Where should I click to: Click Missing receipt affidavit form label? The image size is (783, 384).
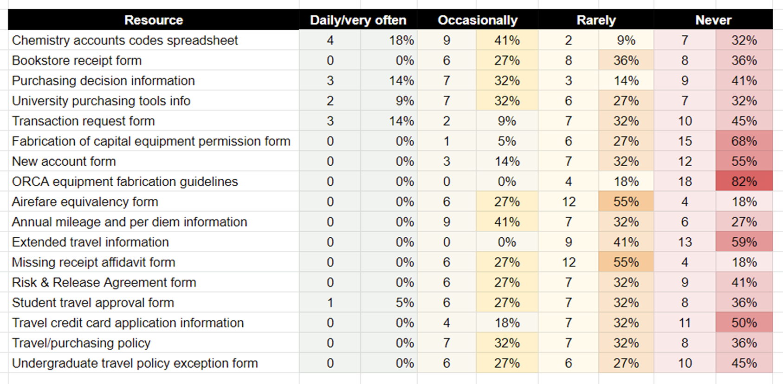(x=93, y=262)
